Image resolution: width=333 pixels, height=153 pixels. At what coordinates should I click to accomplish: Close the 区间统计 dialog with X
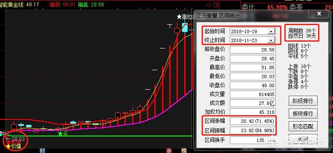coord(319,14)
